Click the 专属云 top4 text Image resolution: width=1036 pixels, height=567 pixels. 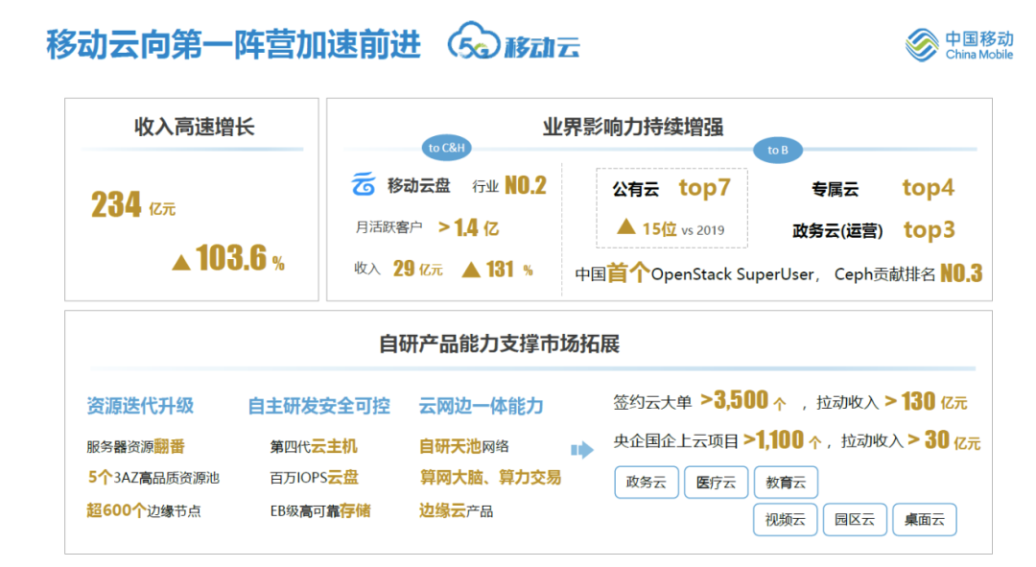(x=883, y=188)
